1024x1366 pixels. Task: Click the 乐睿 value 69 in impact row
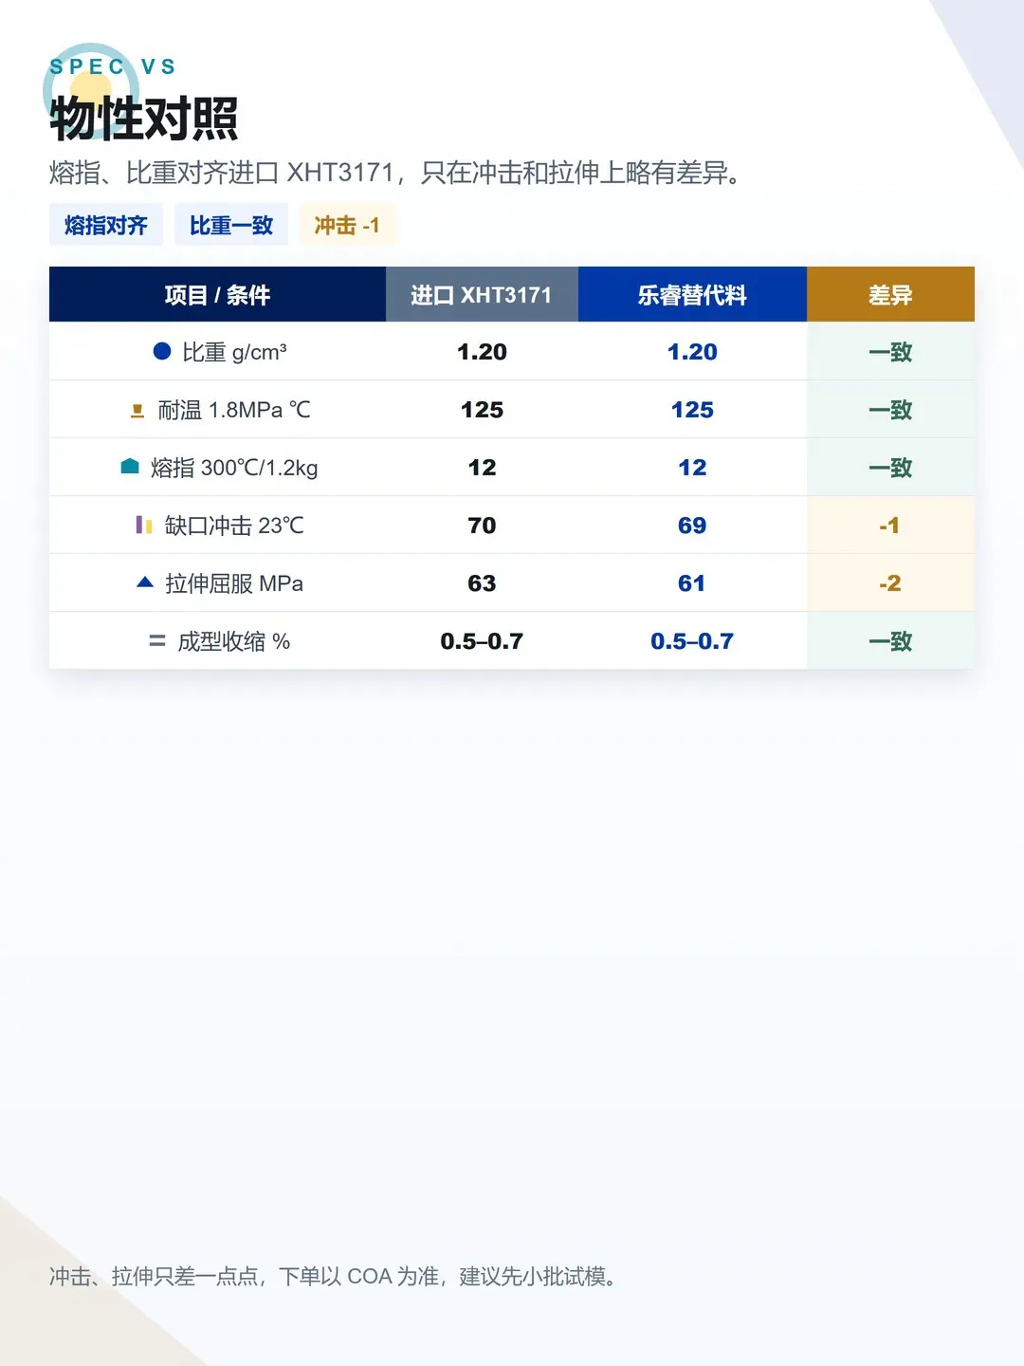click(692, 525)
